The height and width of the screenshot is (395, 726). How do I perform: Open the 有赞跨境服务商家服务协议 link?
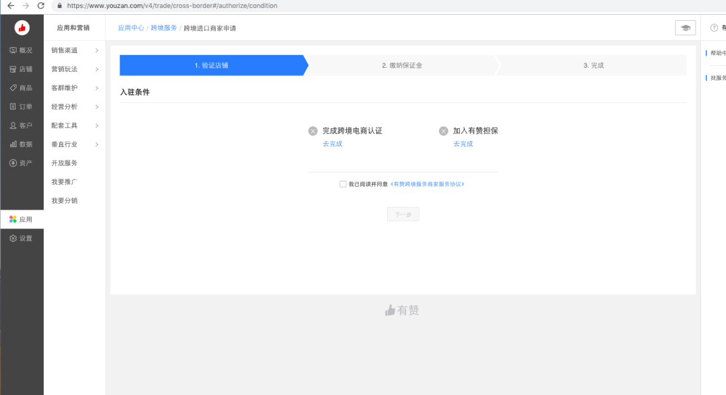point(427,184)
